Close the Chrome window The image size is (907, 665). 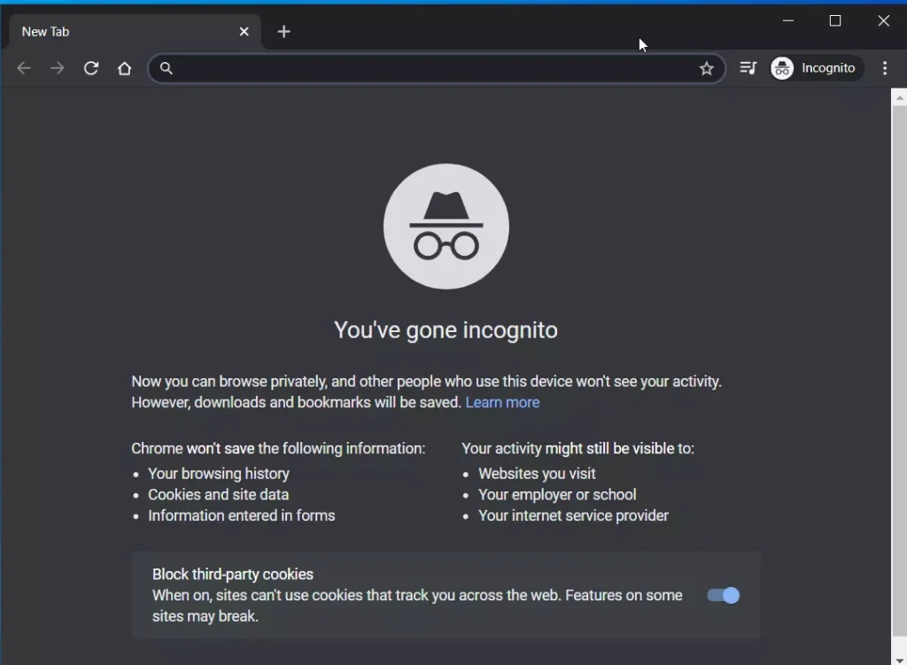tap(883, 21)
